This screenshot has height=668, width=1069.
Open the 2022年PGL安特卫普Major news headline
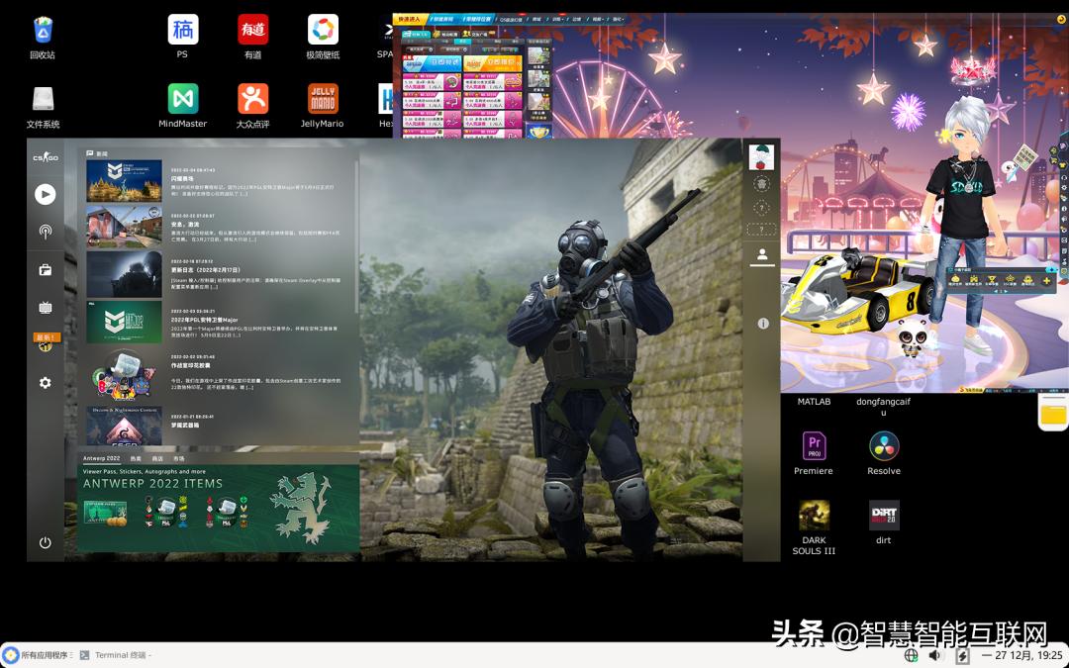[204, 320]
